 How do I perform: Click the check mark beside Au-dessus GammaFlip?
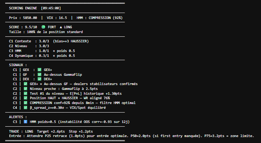point(39,75)
